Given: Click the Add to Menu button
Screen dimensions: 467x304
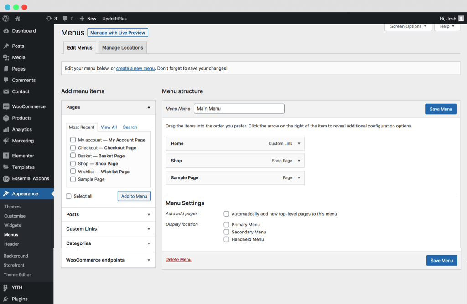Looking at the screenshot, I should point(134,196).
